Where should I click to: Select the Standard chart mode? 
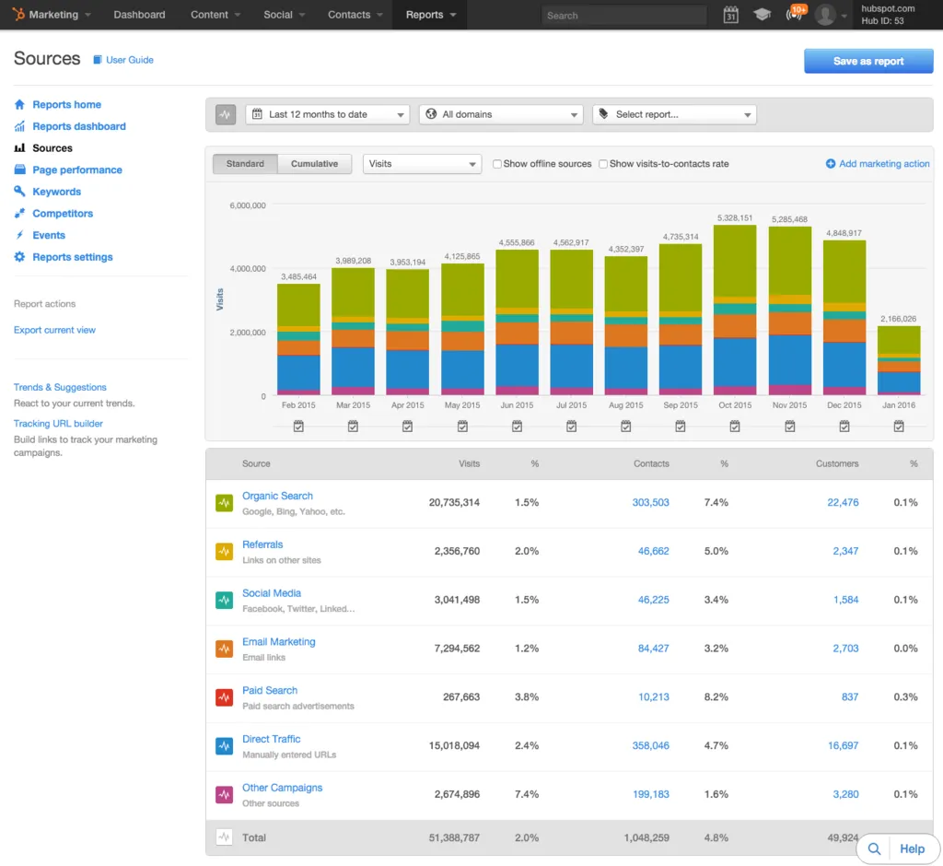click(x=245, y=164)
